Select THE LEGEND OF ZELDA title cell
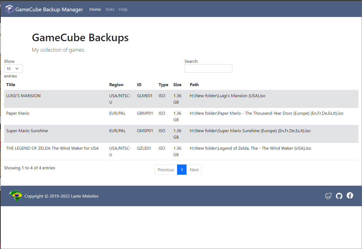The width and height of the screenshot is (362, 249). 52,148
